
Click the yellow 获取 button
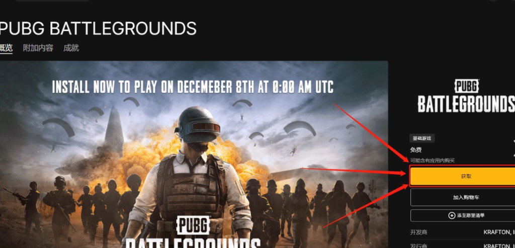click(463, 176)
